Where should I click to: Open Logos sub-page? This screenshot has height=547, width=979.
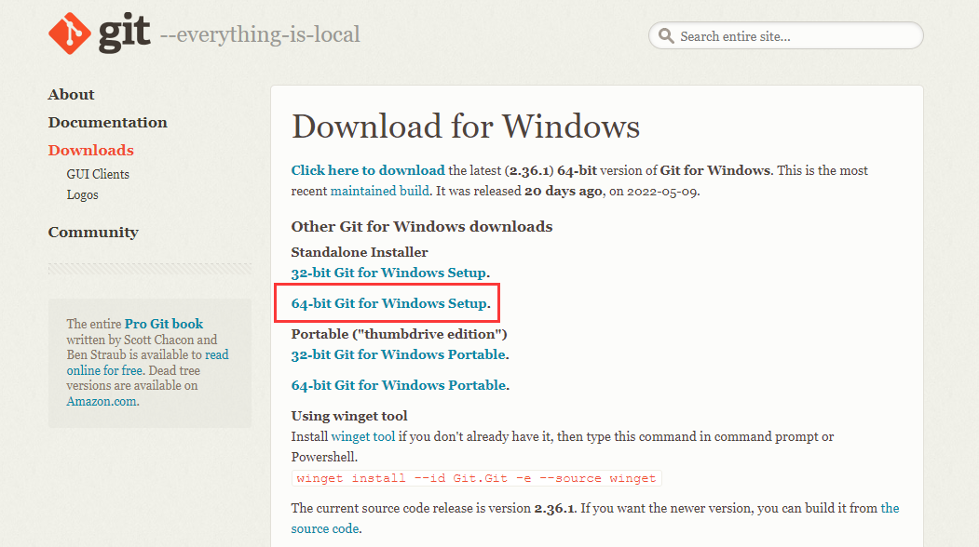coord(82,194)
